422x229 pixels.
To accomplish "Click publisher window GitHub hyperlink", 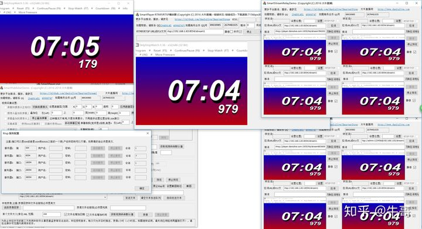I will tap(69, 93).
